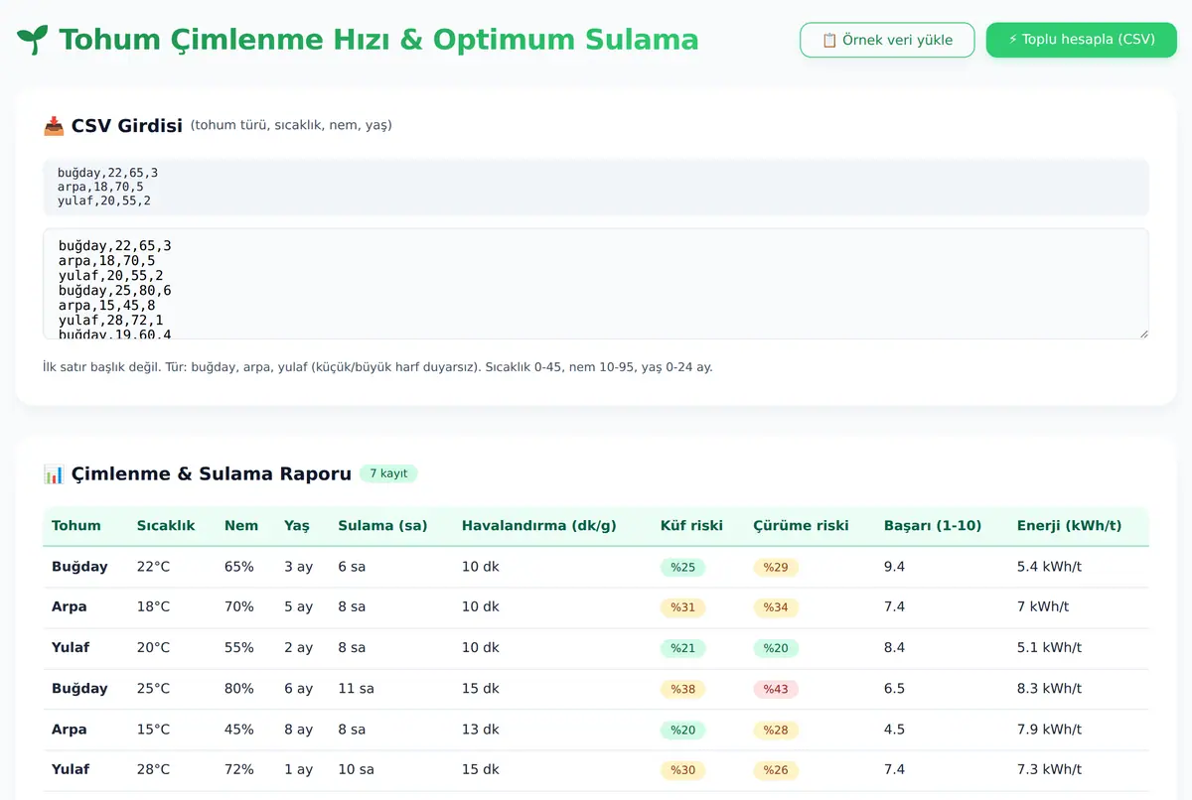Click the Sıcaklık column header
The width and height of the screenshot is (1192, 800).
166,526
